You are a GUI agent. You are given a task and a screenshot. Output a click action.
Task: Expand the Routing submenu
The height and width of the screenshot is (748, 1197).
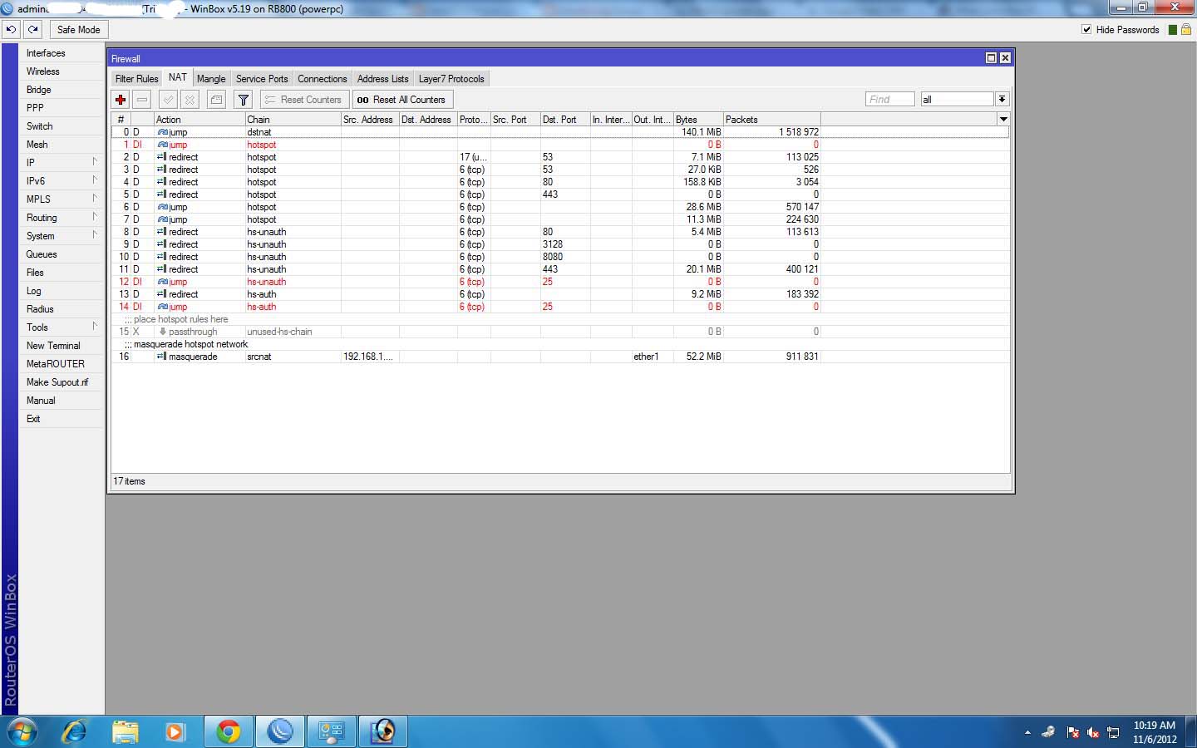click(62, 218)
